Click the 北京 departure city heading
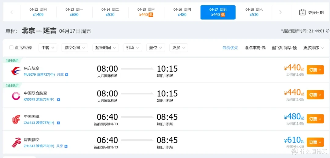Screen dimensions: 330x158 [x=28, y=31]
